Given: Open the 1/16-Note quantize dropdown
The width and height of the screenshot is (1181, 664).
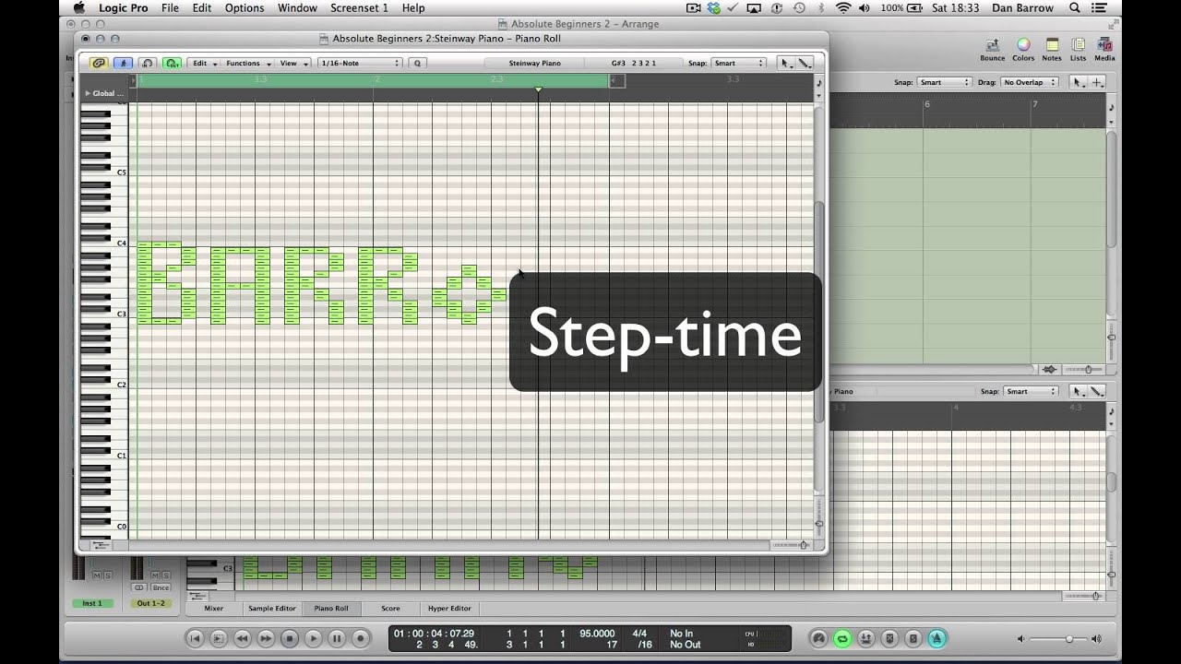Looking at the screenshot, I should pos(360,64).
